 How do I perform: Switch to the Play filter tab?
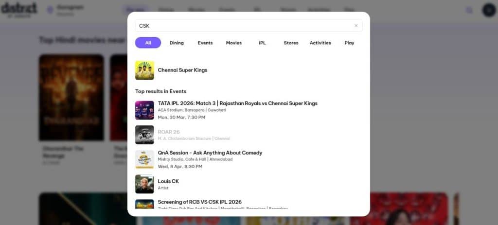(349, 43)
